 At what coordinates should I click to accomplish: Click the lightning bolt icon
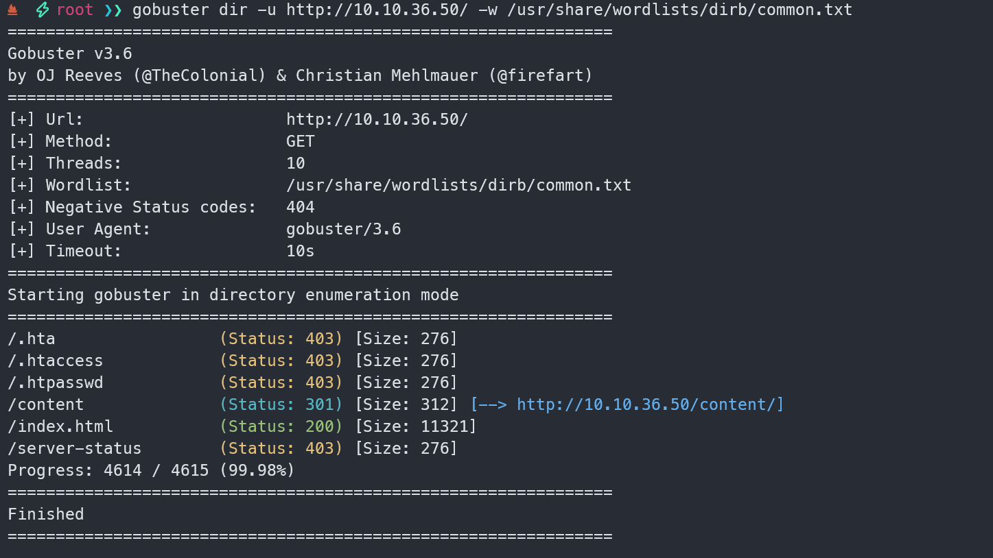(x=43, y=10)
